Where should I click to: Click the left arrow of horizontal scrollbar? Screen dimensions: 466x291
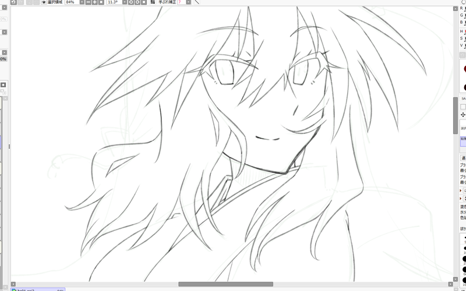pyautogui.click(x=13, y=284)
